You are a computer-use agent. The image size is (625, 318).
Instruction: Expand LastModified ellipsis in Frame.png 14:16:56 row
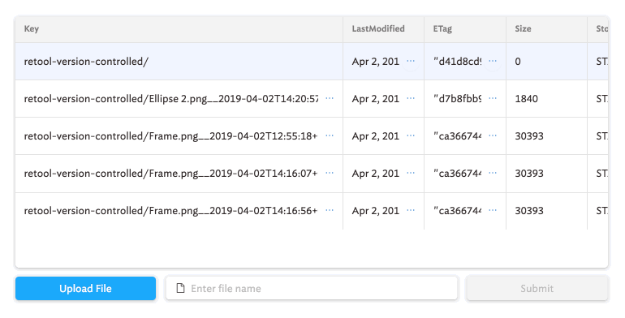[x=411, y=210]
